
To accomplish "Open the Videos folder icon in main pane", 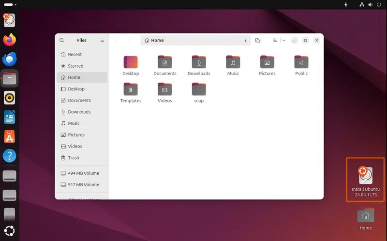I will pyautogui.click(x=164, y=90).
